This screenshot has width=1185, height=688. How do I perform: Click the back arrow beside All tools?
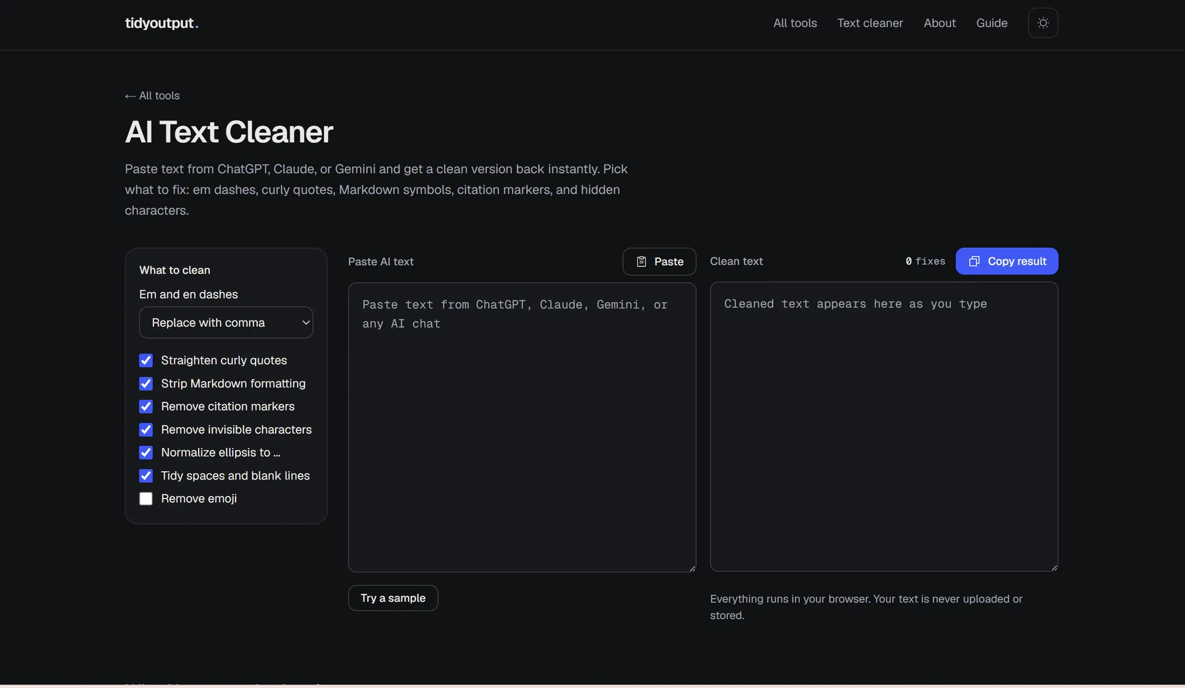tap(130, 96)
